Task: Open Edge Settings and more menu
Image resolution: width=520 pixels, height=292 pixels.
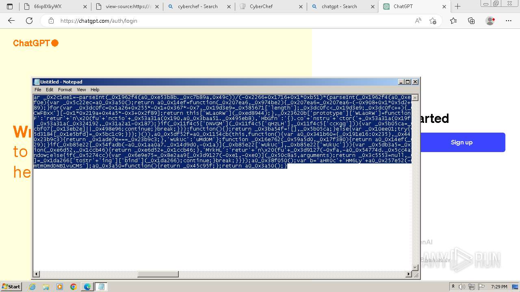Action: point(509,21)
